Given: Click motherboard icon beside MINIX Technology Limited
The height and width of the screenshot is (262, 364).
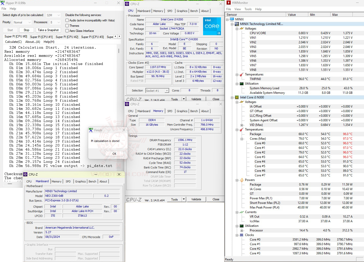Looking at the screenshot, I should pos(237,24).
